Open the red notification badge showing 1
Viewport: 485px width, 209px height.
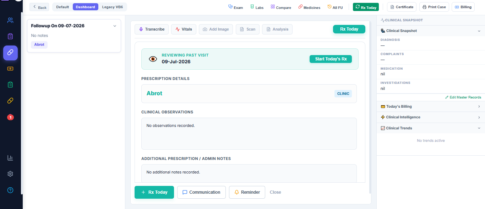[x=10, y=117]
